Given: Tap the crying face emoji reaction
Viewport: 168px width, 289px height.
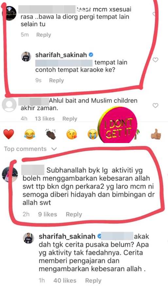Looking at the screenshot, I should coord(92,134).
